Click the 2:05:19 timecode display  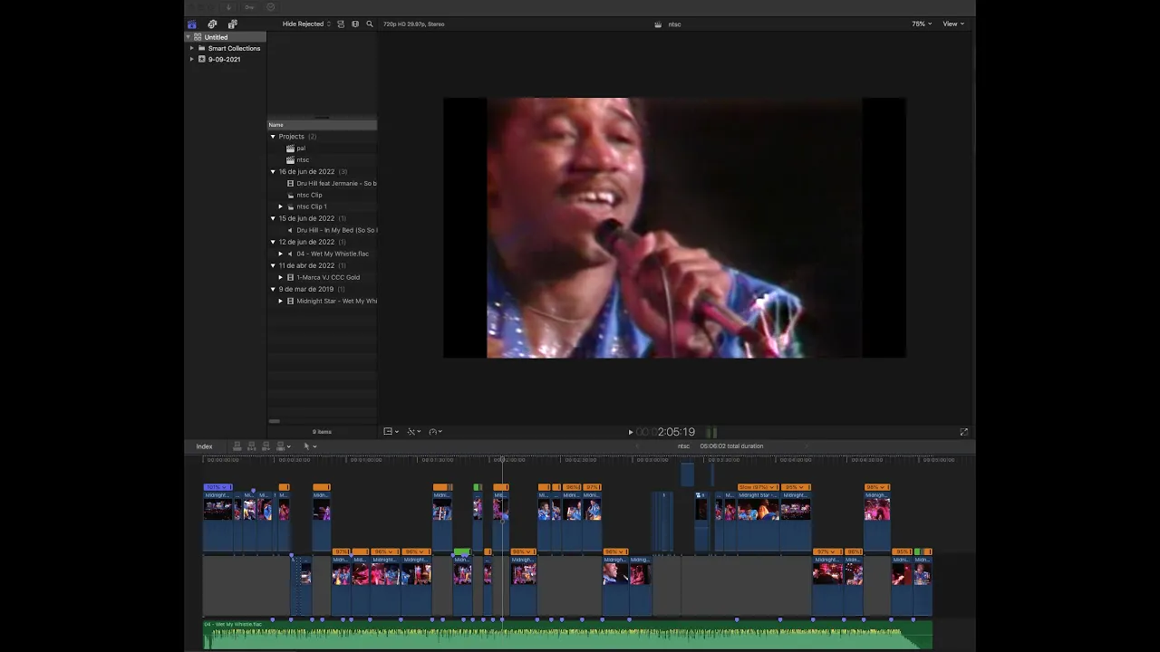(676, 432)
